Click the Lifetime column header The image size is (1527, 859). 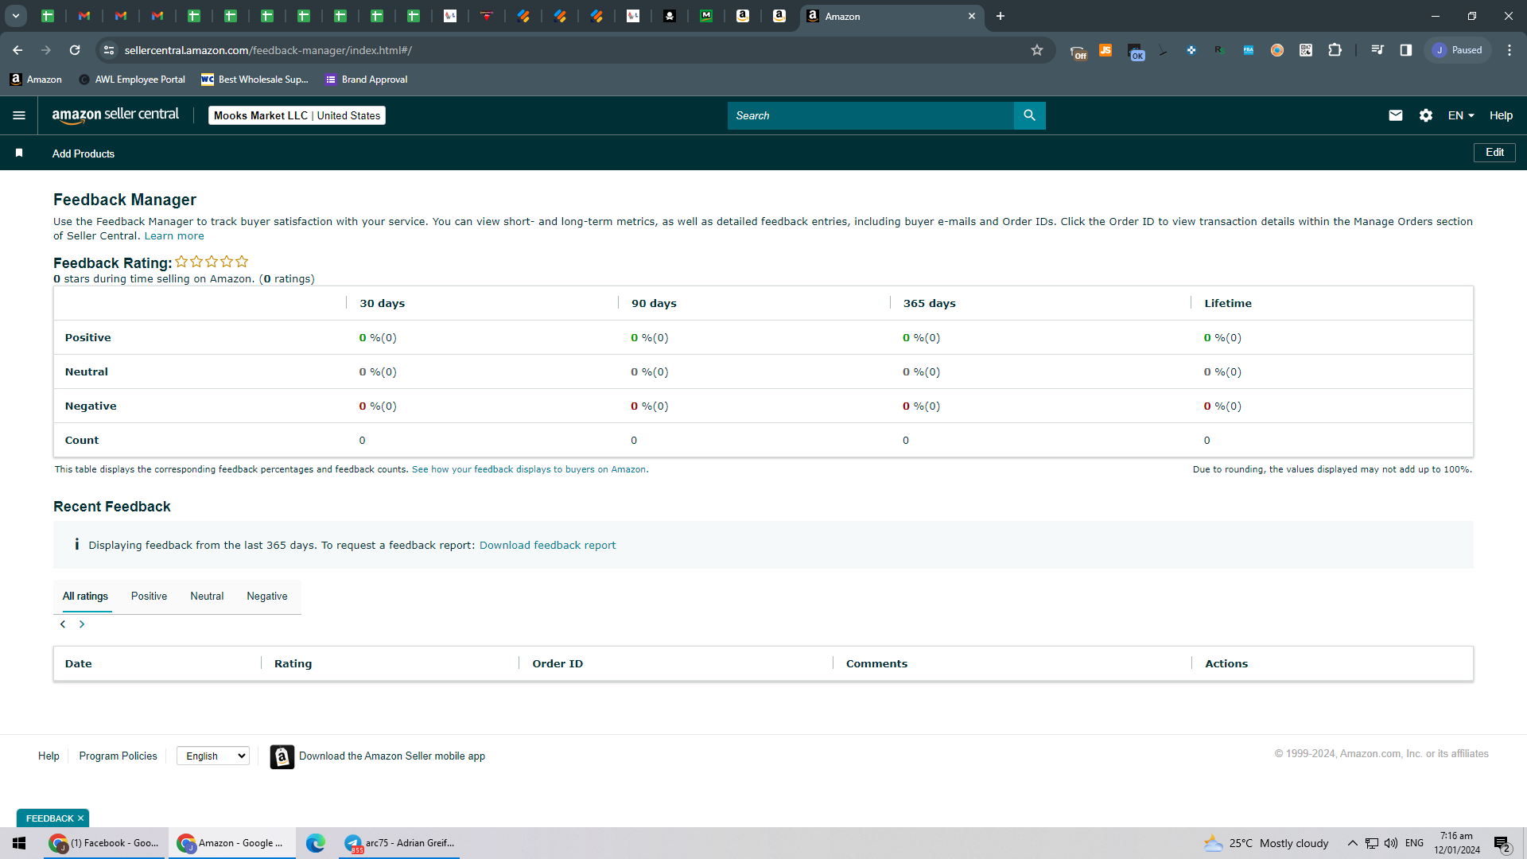[1227, 304]
